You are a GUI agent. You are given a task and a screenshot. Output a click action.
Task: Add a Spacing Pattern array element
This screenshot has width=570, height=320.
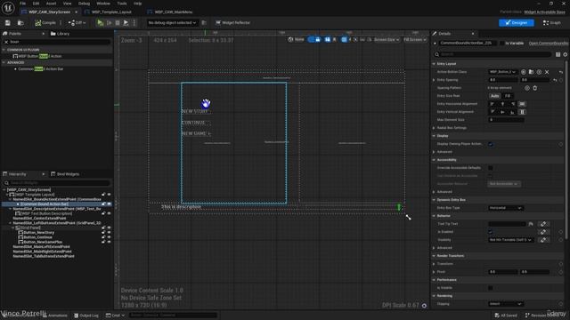527,88
